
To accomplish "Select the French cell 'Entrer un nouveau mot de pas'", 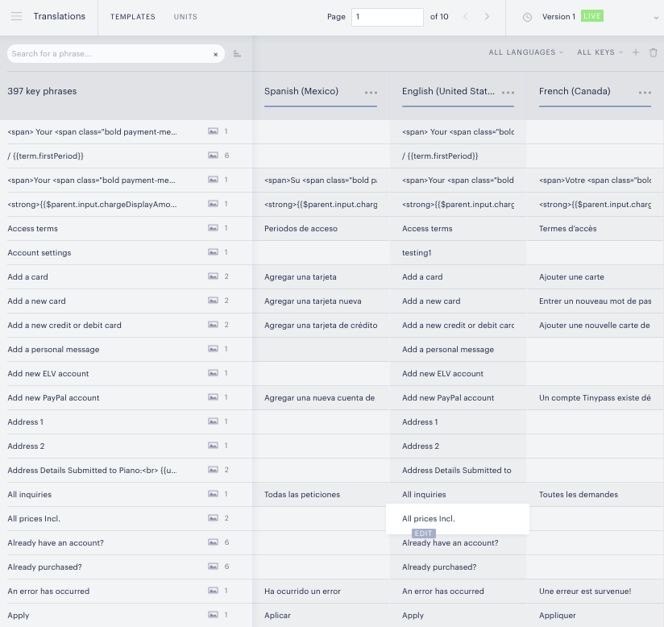I will click(x=595, y=301).
